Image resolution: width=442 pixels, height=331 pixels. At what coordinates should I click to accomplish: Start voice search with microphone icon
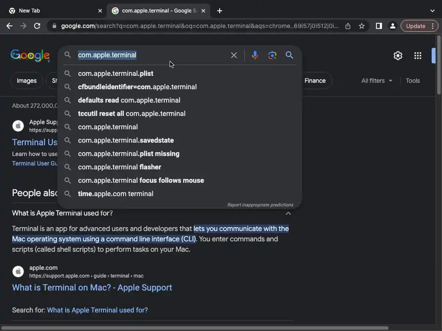click(255, 55)
